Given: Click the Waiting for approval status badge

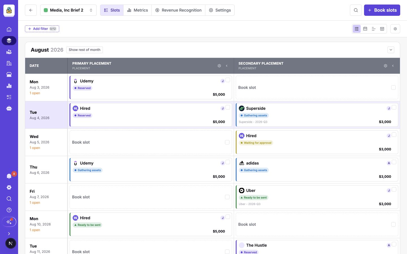Looking at the screenshot, I should click(x=256, y=143).
